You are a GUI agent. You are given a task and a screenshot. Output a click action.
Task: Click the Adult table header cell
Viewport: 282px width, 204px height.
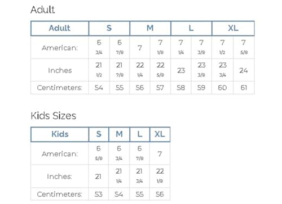(x=60, y=28)
